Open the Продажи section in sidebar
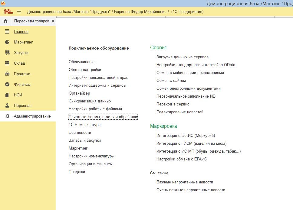This screenshot has width=293, height=210. pos(22,74)
